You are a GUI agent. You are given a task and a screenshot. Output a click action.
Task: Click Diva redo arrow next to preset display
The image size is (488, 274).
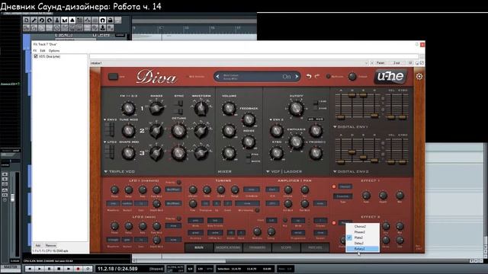317,76
